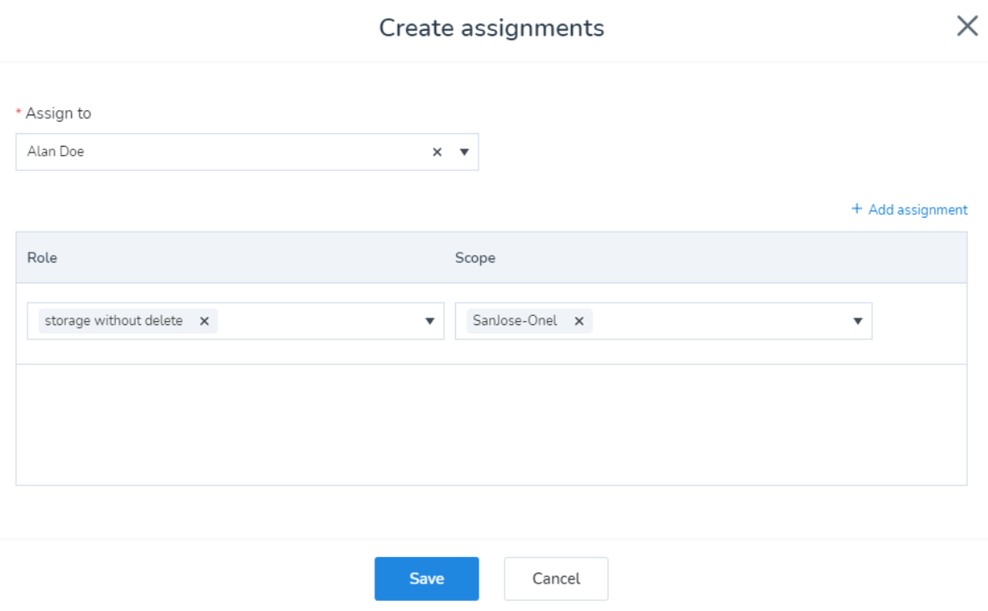The image size is (988, 611).
Task: Click the Add assignment link
Action: (917, 209)
